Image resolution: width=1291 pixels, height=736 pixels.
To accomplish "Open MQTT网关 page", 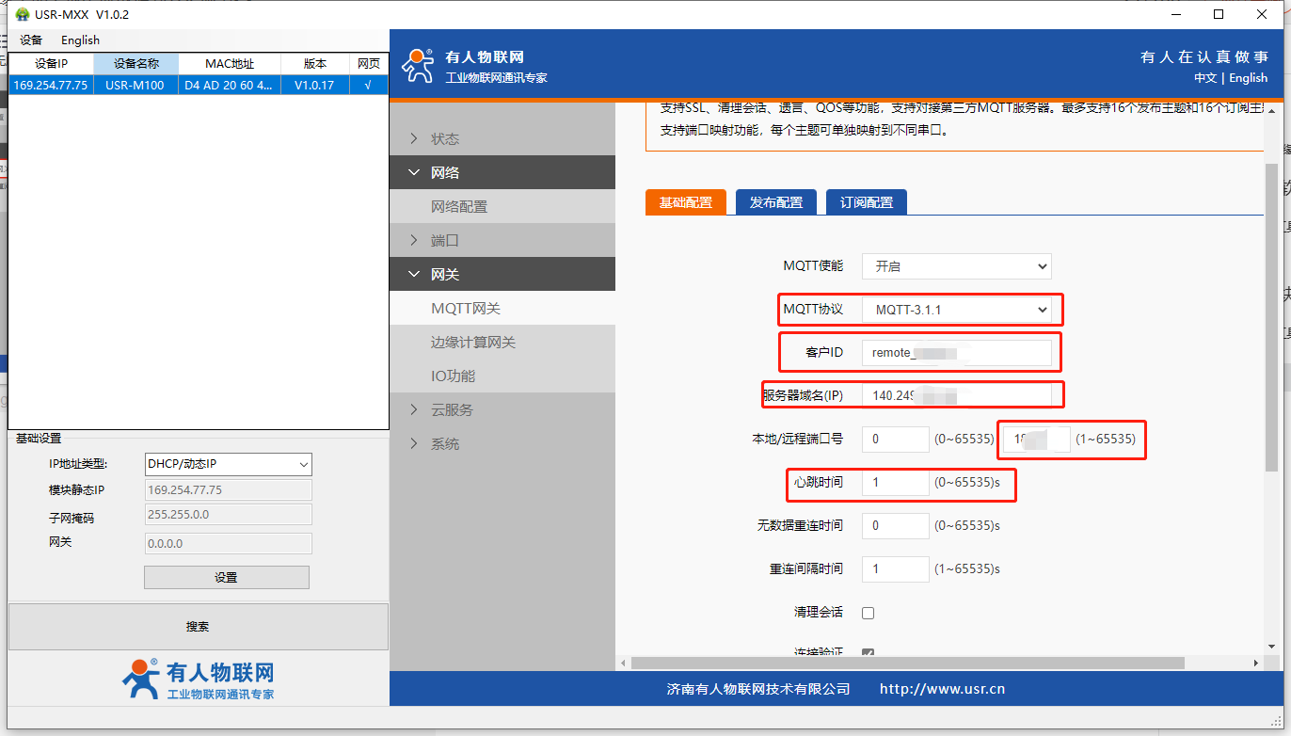I will click(x=502, y=309).
